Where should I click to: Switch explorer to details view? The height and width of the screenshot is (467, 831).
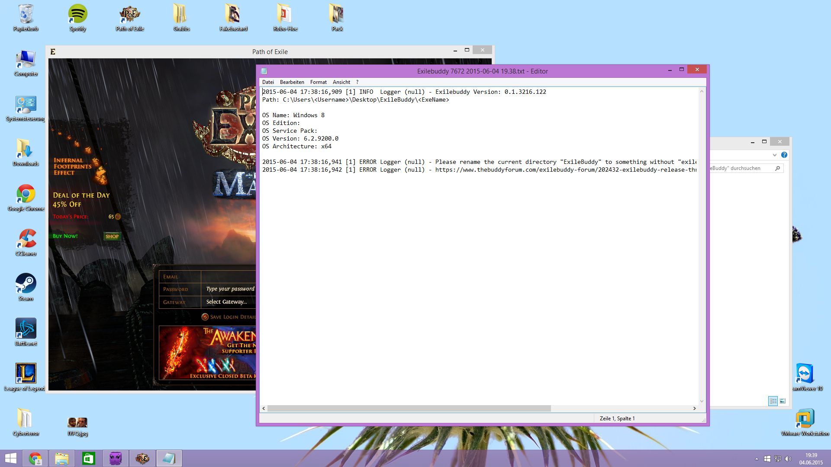(x=773, y=401)
